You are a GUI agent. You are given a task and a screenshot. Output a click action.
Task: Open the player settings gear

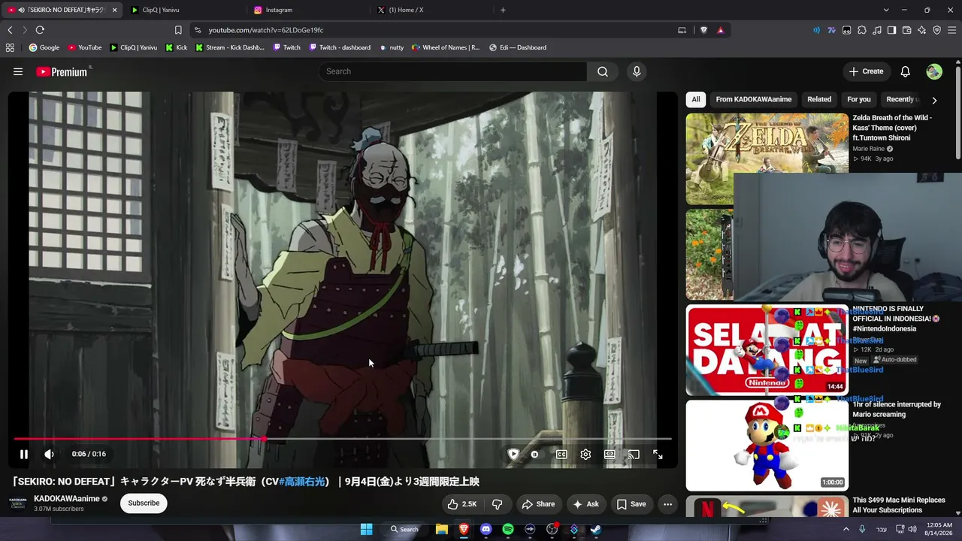pyautogui.click(x=585, y=454)
